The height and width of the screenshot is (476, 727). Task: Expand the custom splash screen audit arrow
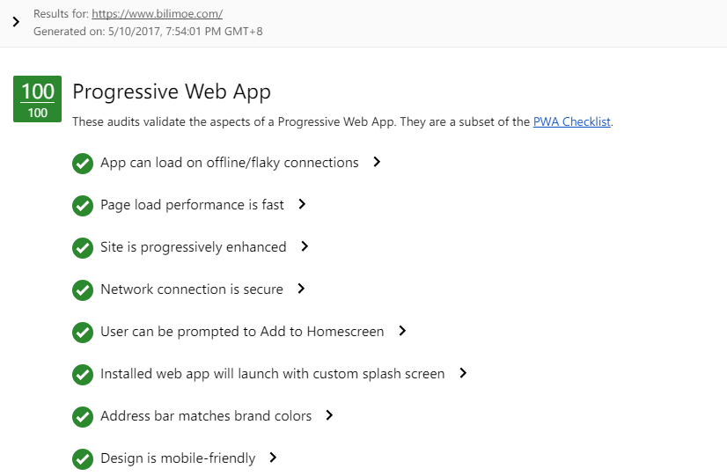[463, 373]
